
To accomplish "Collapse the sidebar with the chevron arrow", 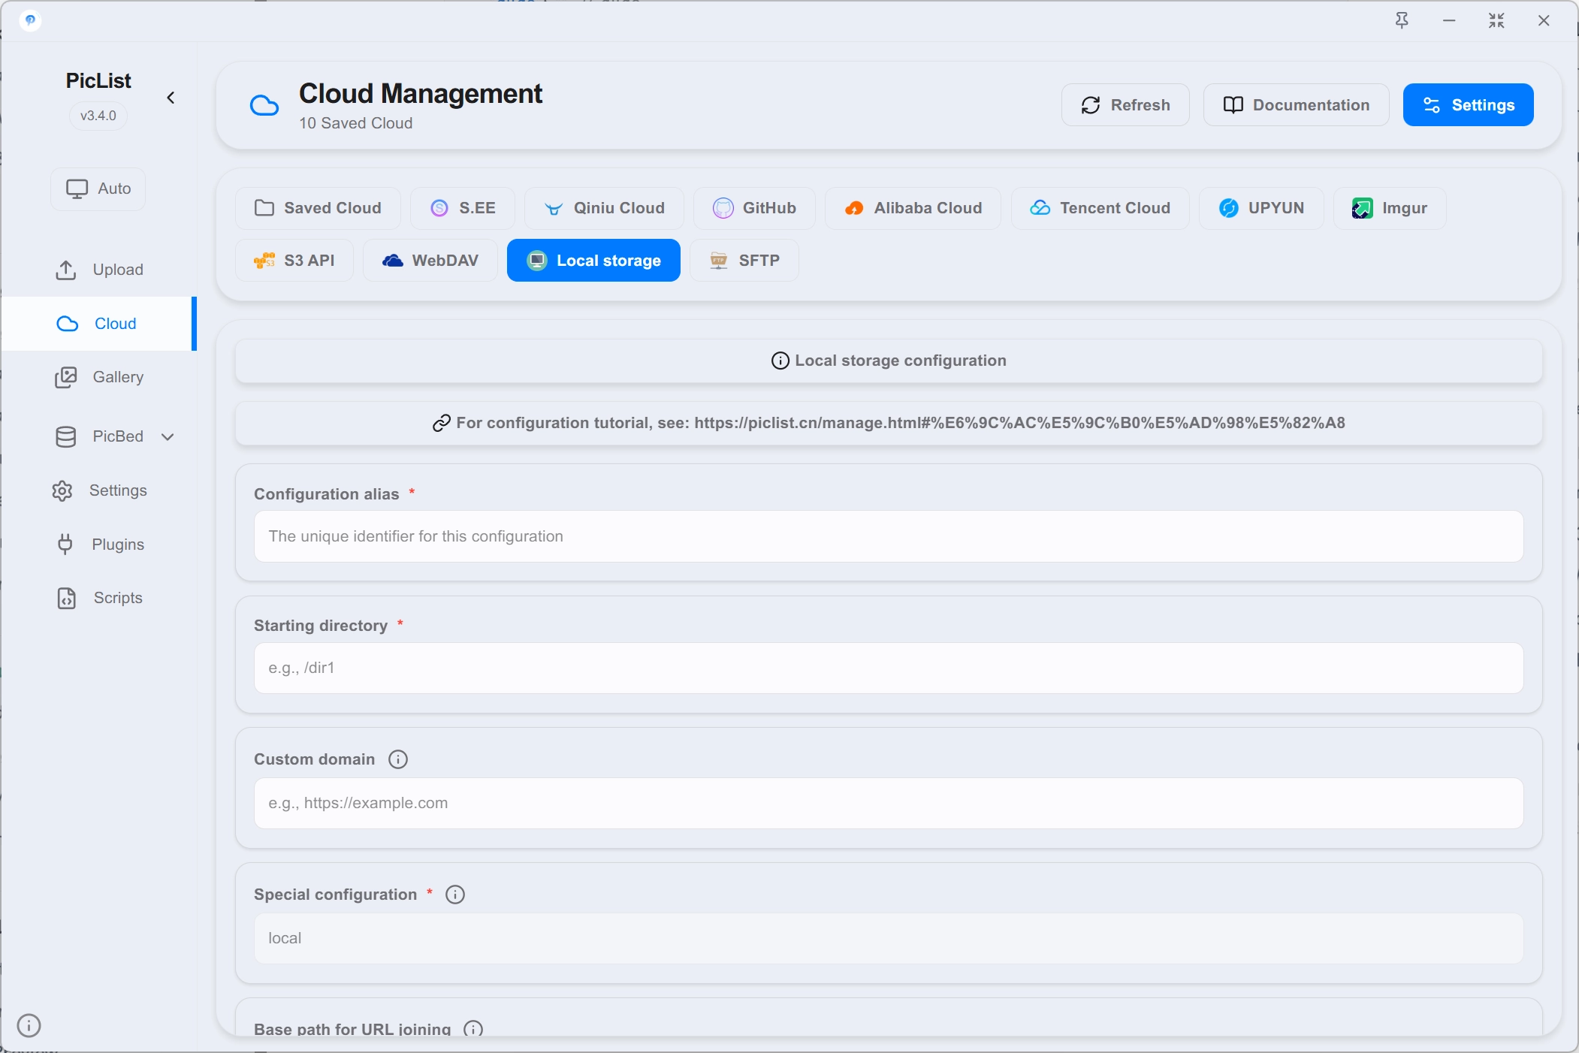I will point(171,98).
